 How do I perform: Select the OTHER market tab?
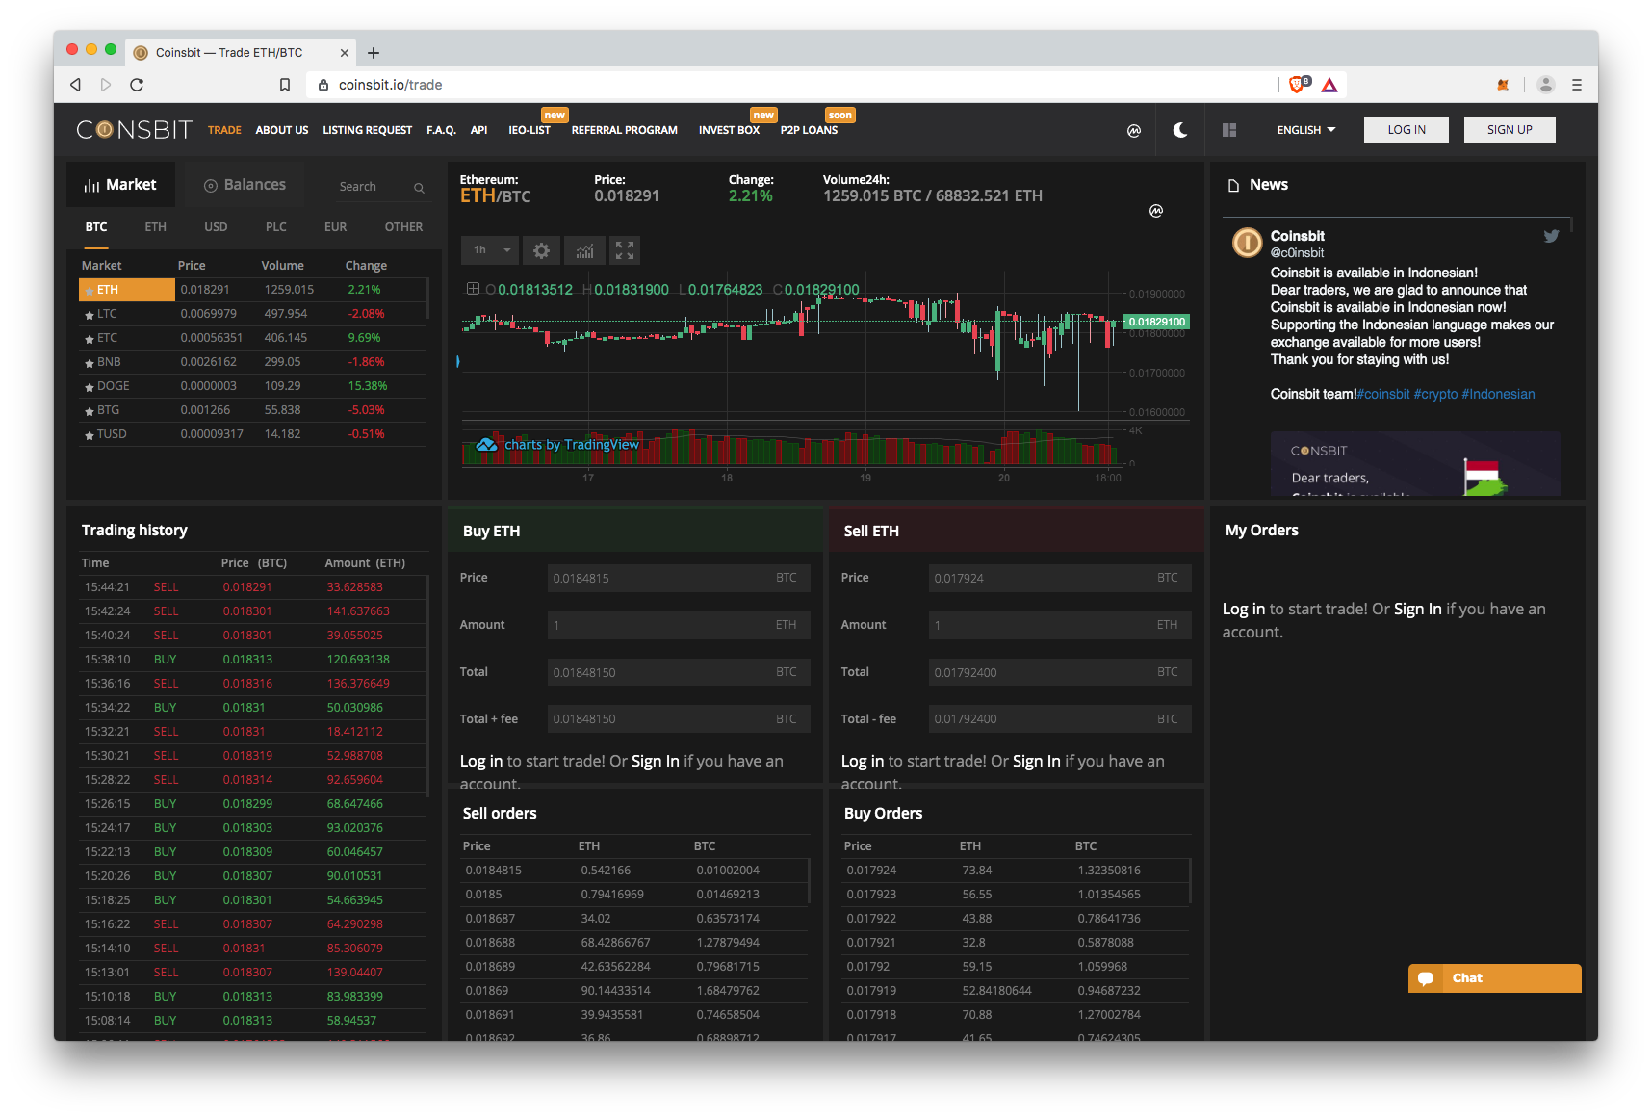403,227
